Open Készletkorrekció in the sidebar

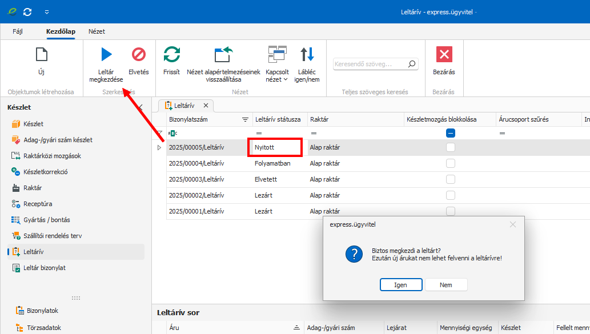point(45,172)
